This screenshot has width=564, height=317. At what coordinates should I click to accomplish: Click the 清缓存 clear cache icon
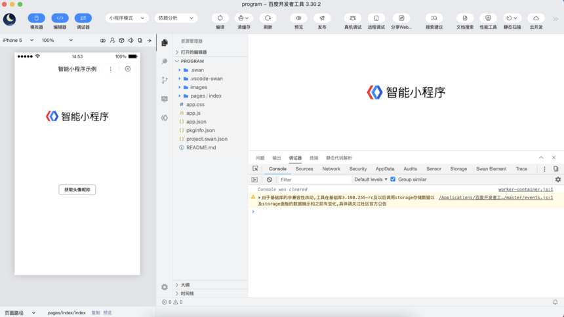(x=243, y=18)
